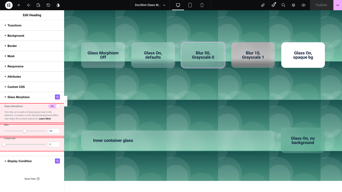The width and height of the screenshot is (342, 192).
Task: Open the rocket checklist icon
Action: coord(263,5)
